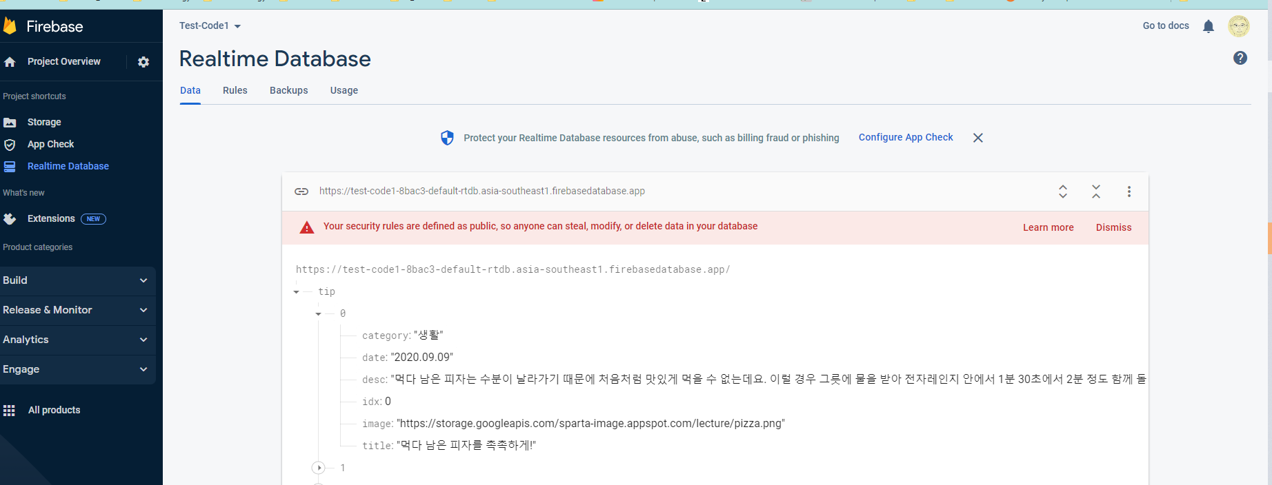Screen dimensions: 1272x485
Task: Switch to the Data tab
Action: point(190,90)
